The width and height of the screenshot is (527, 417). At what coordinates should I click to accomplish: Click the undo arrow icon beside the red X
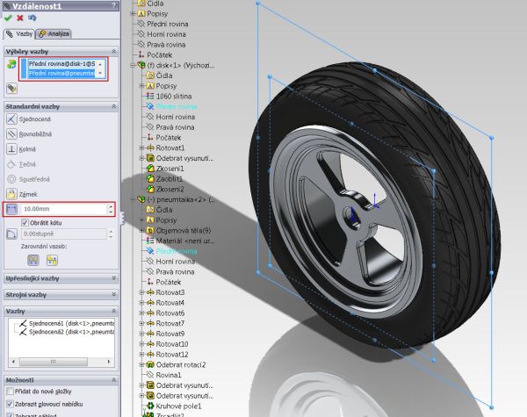click(x=32, y=18)
